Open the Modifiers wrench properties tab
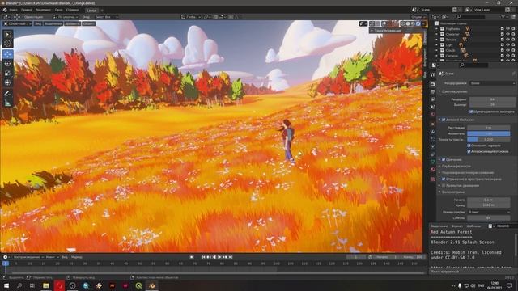This screenshot has width=518, height=291. tap(433, 132)
